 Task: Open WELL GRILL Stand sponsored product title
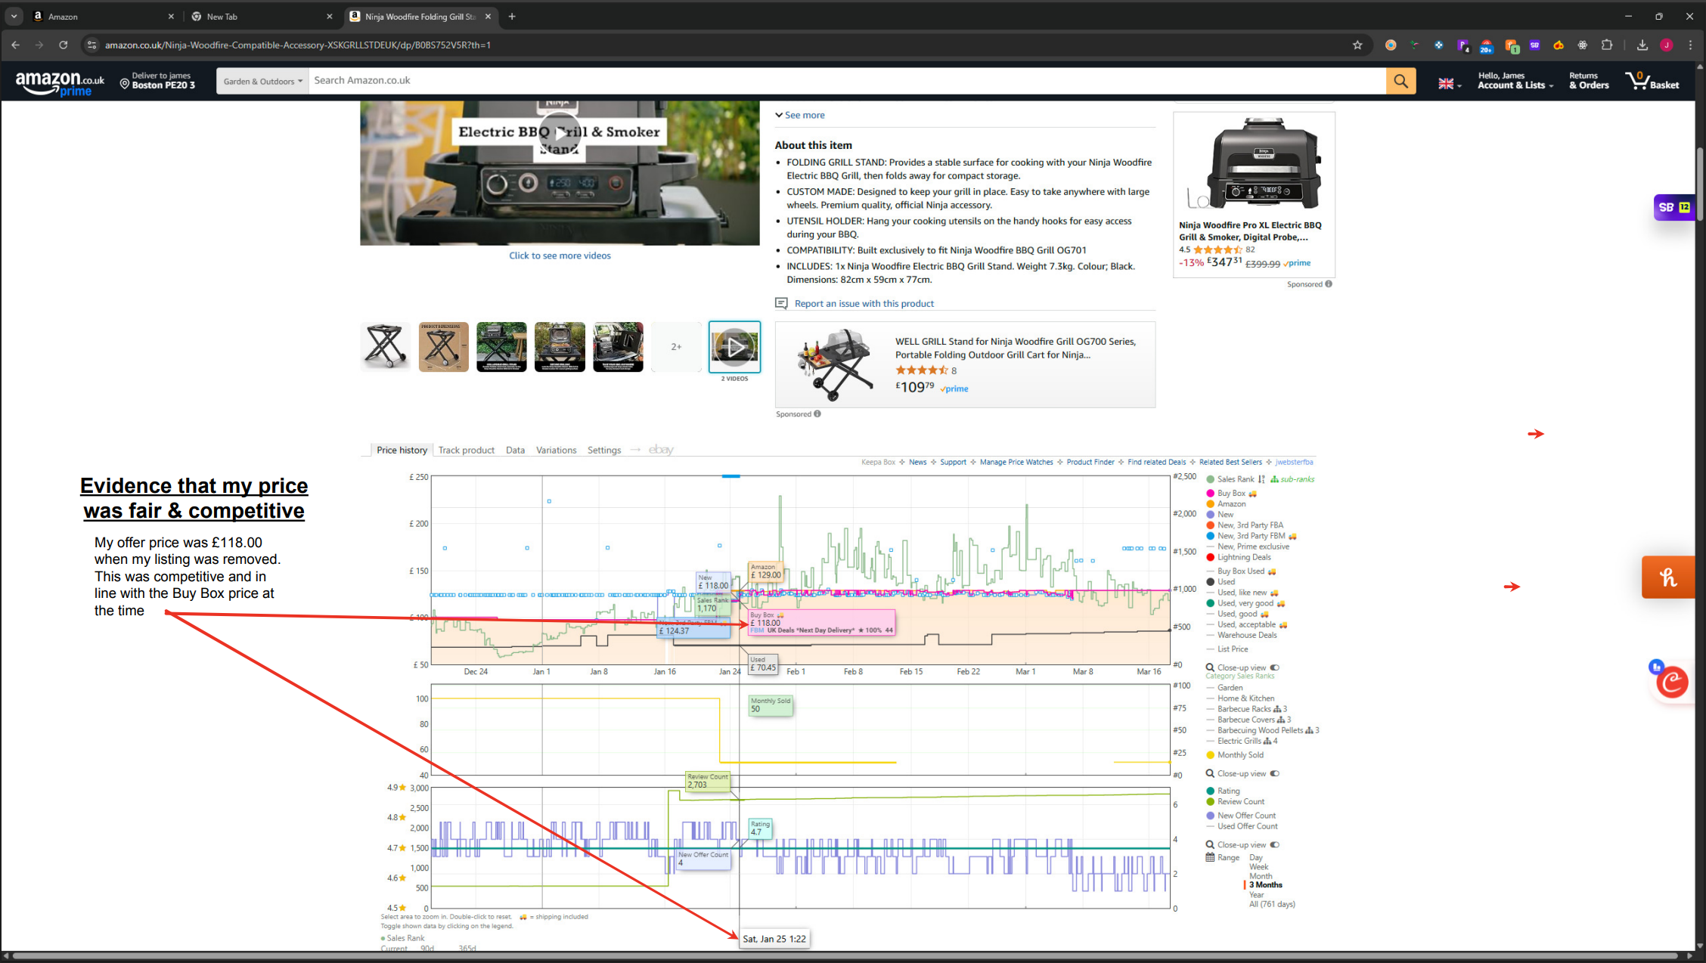(1015, 348)
